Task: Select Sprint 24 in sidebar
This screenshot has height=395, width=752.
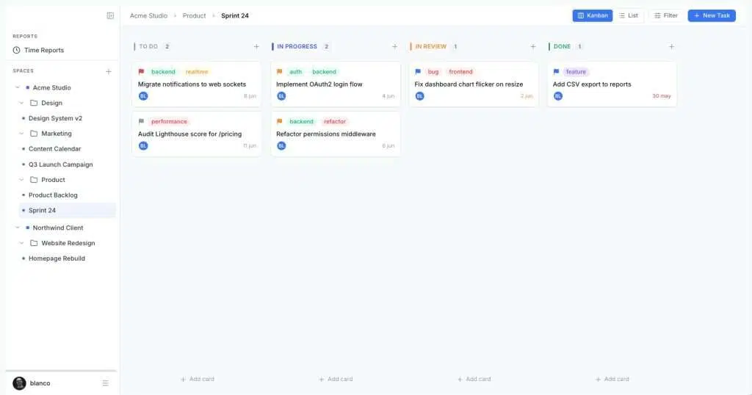Action: tap(67, 211)
